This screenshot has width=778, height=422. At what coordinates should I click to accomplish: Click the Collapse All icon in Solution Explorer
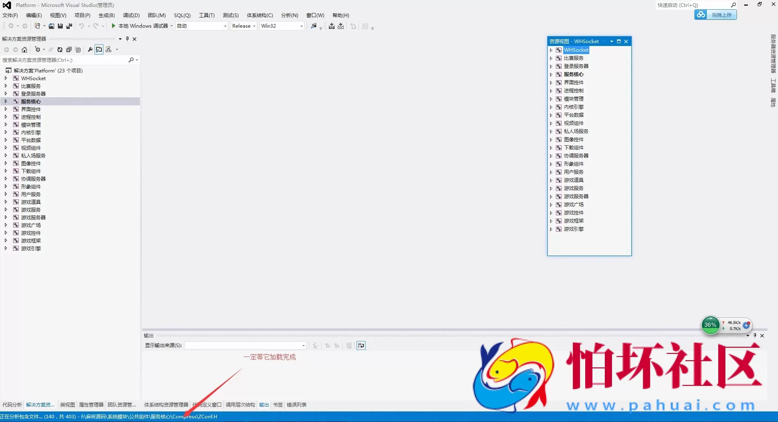tap(69, 50)
